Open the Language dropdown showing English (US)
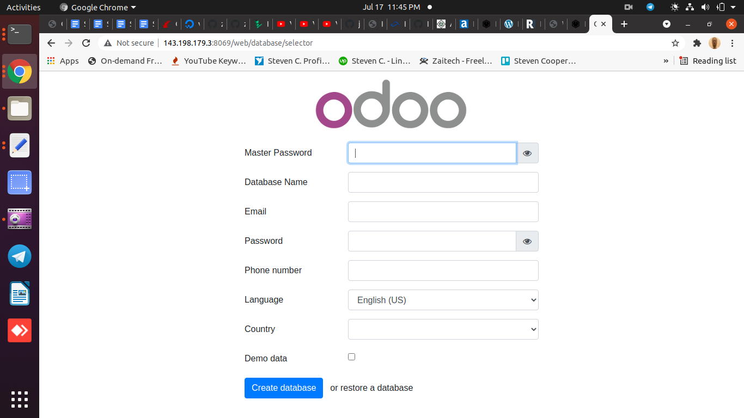Screen dimensions: 744x418 443,300
